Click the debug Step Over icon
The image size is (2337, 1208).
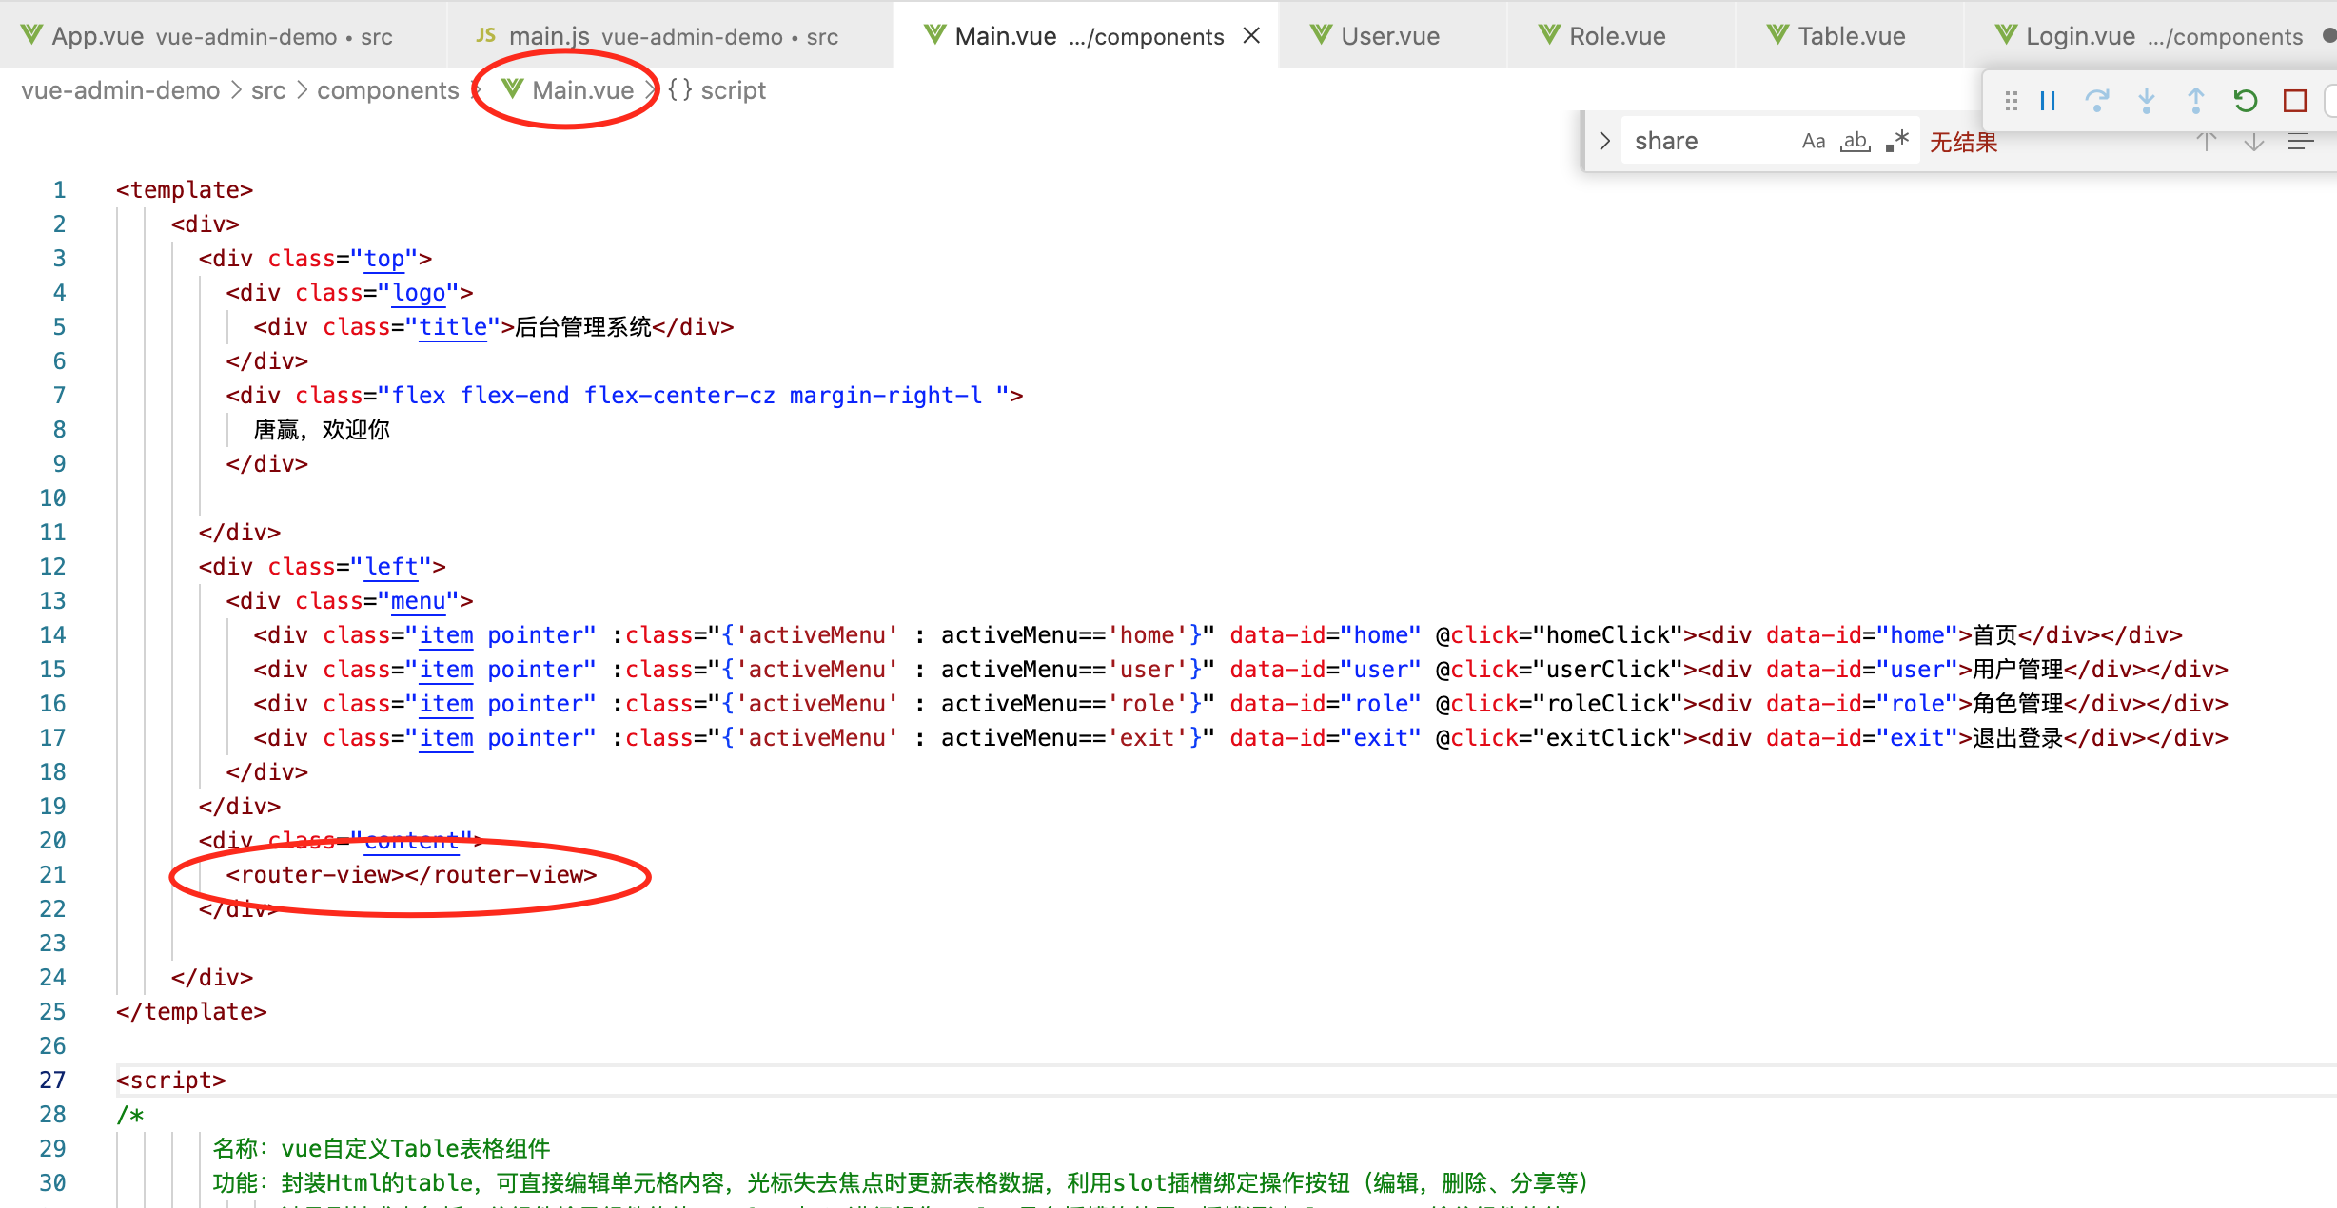coord(2096,101)
